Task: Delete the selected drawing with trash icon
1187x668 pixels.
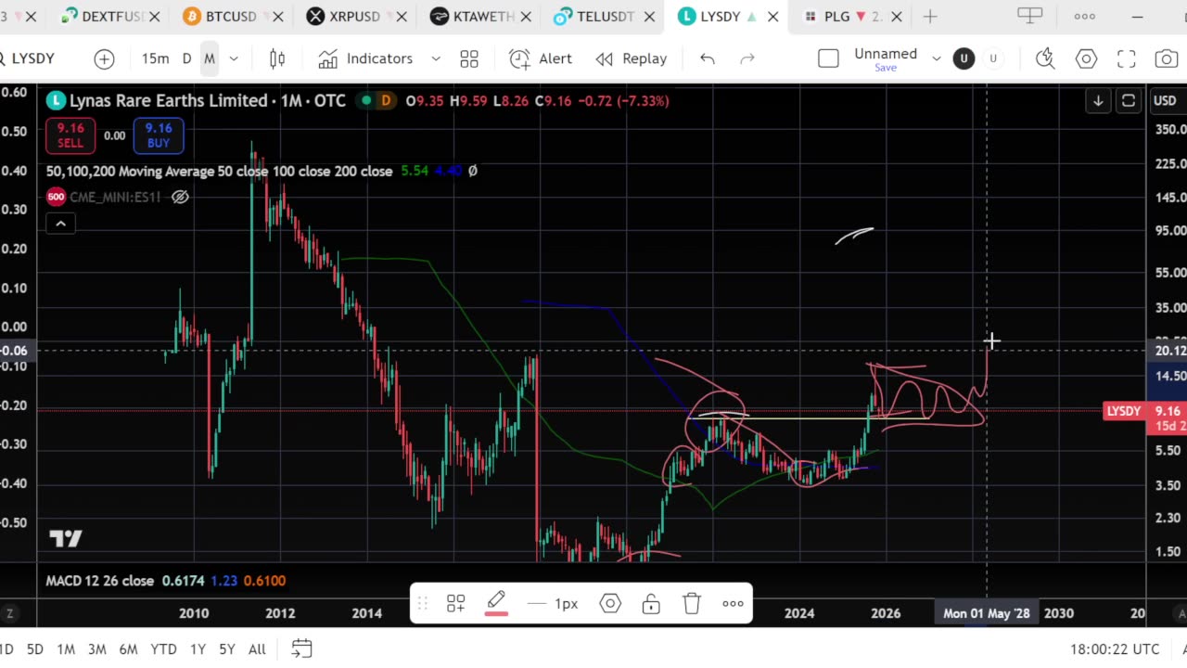Action: [x=692, y=604]
